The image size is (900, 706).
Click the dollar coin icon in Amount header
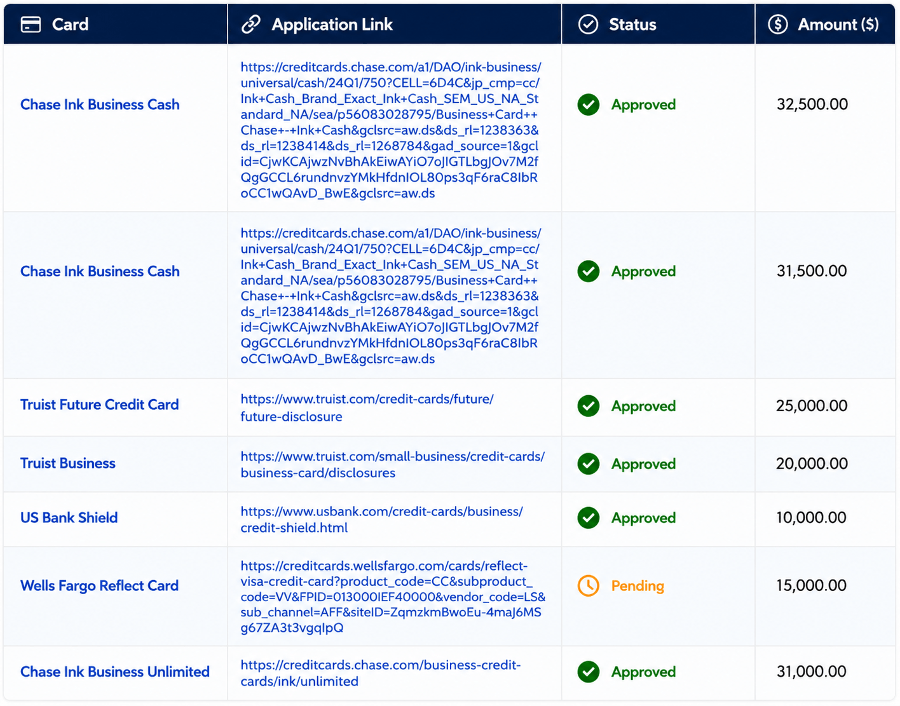click(777, 24)
